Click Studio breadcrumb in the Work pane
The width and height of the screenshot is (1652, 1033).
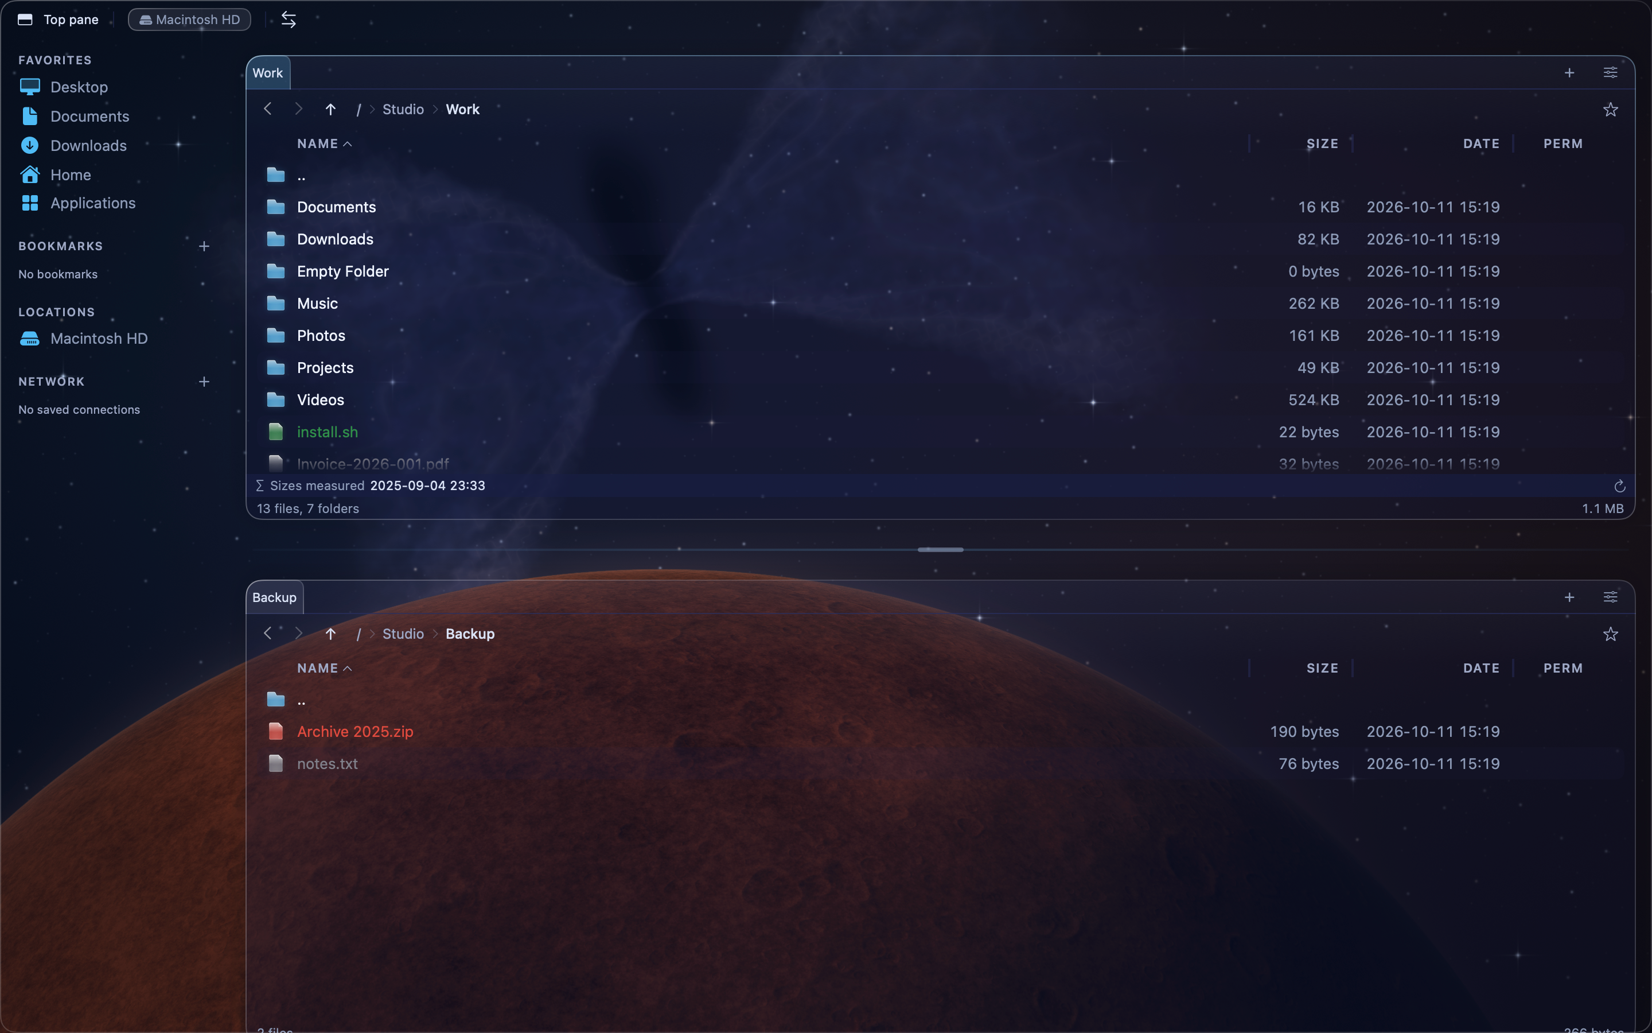(403, 109)
